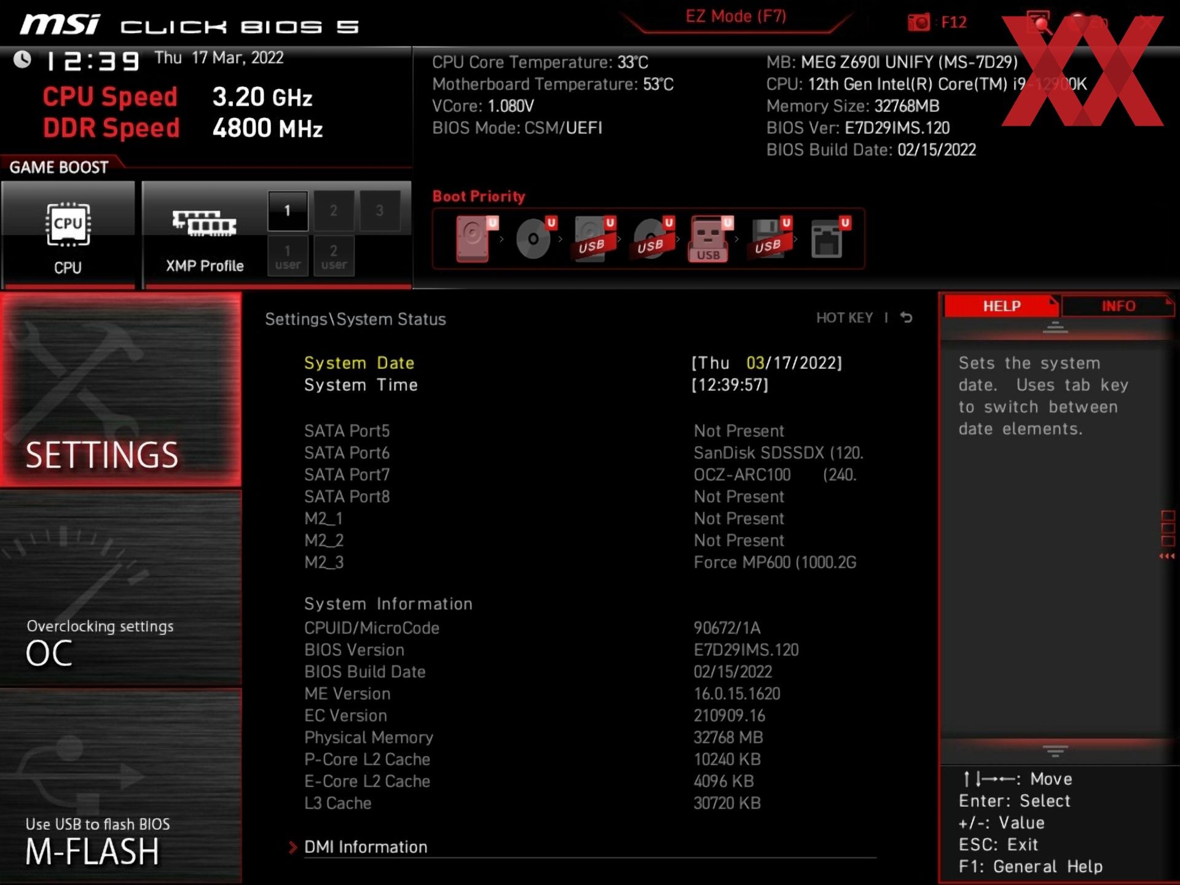
Task: Click the E-Core L2 Cache value 4096 KB
Action: click(x=724, y=781)
